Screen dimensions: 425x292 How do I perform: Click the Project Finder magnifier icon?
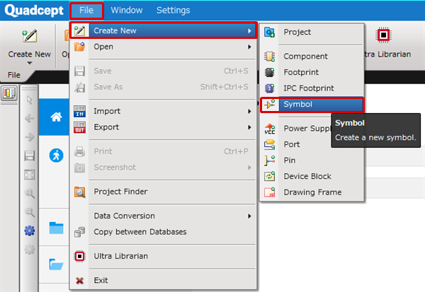coord(79,192)
